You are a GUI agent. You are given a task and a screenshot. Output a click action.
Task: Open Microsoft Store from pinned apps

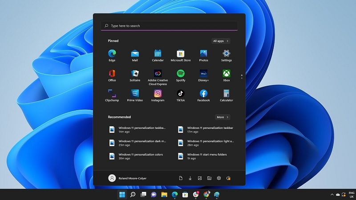pos(181,56)
